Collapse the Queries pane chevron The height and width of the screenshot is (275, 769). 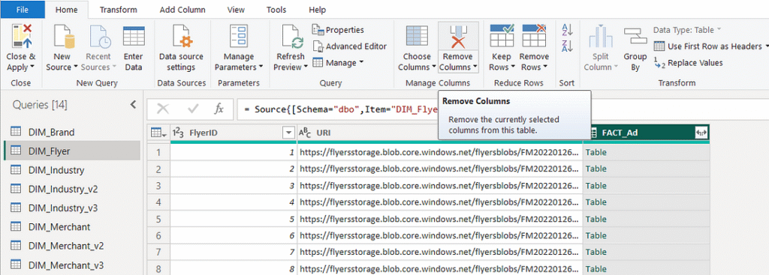132,105
